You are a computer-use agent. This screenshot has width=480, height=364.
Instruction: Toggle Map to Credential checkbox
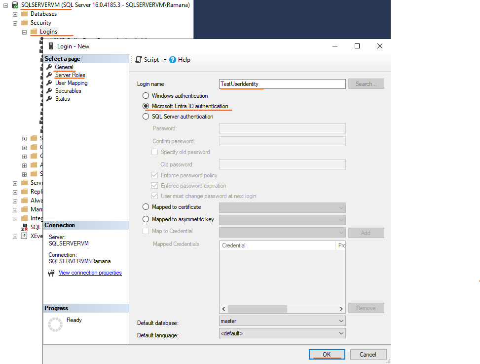coord(146,231)
